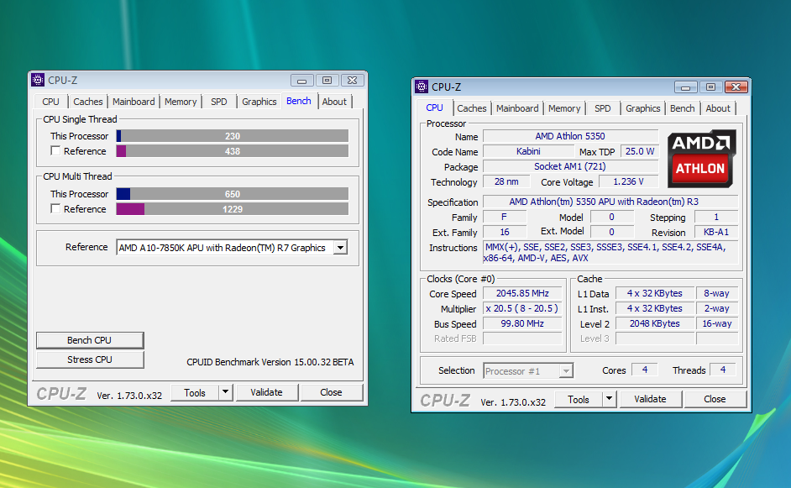Enable Single Thread Reference checkbox
Viewport: 791px width, 488px height.
tap(56, 150)
